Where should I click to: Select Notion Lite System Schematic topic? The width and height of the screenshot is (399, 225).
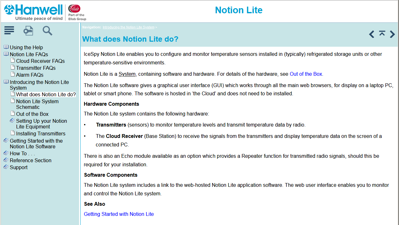(x=37, y=104)
